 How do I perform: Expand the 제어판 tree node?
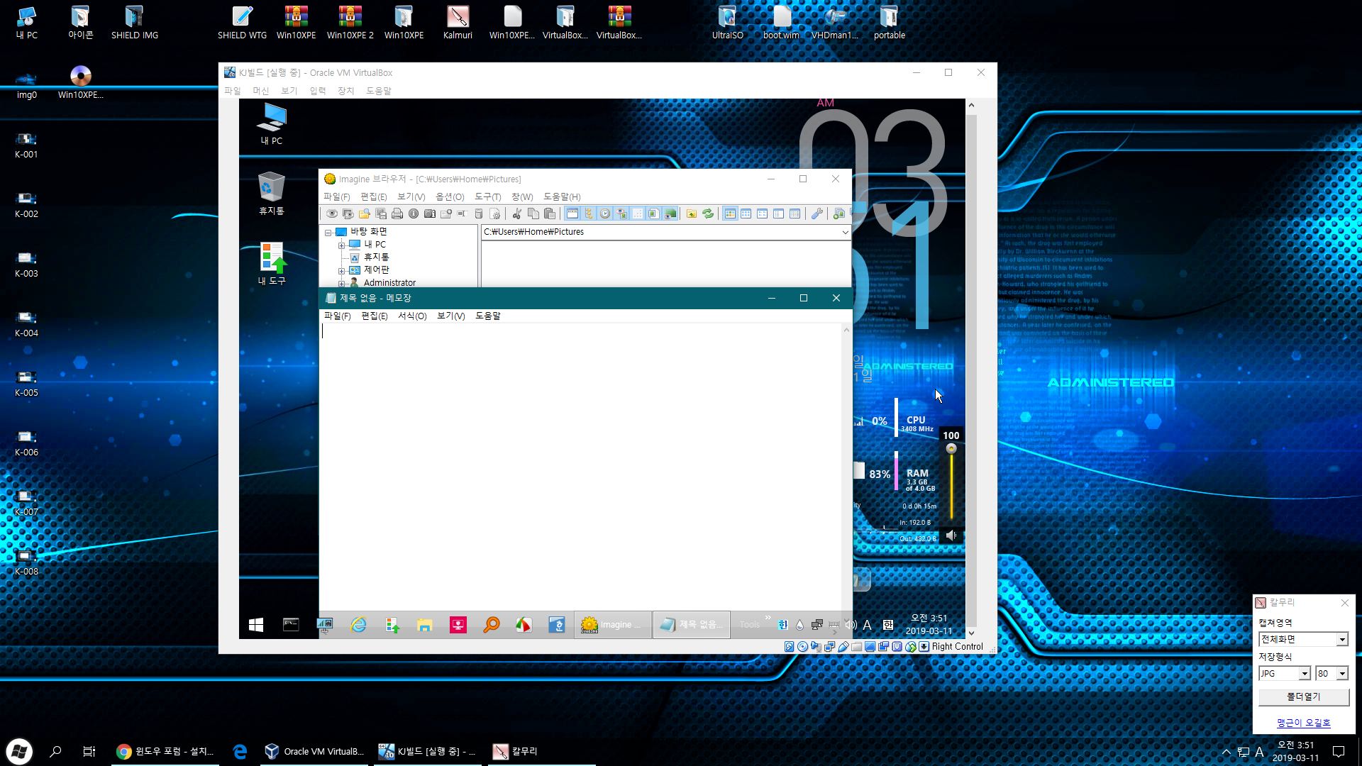click(341, 270)
